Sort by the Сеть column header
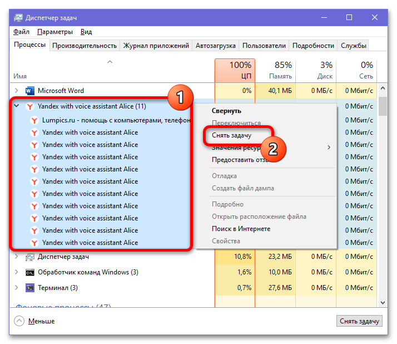397x344 pixels. click(356, 71)
